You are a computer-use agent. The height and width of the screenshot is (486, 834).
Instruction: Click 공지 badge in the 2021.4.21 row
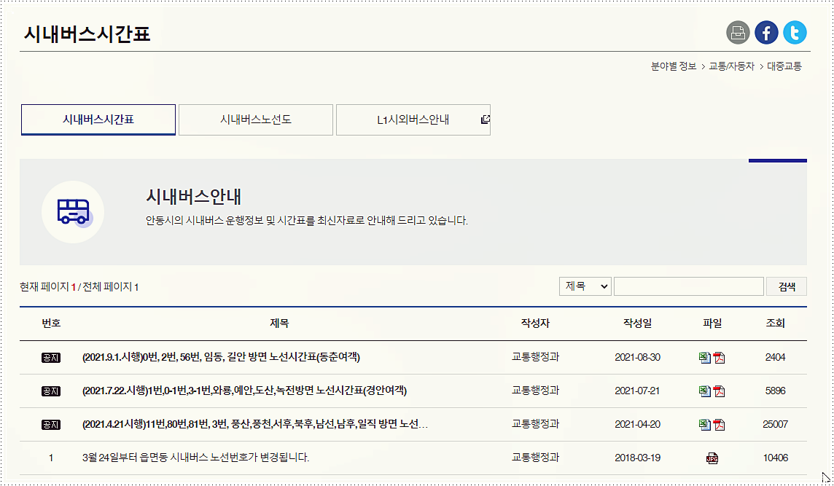51,425
